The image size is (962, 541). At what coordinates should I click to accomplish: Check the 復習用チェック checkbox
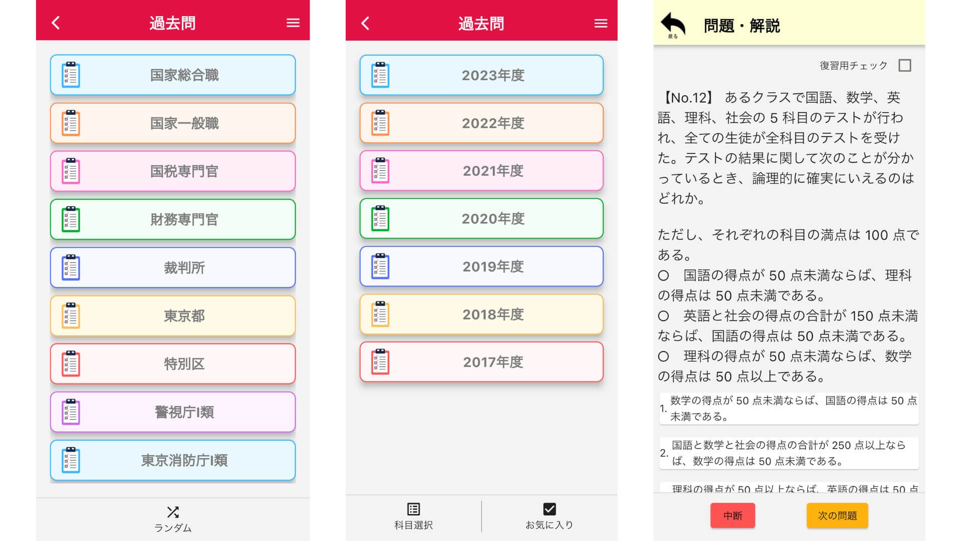(x=904, y=66)
